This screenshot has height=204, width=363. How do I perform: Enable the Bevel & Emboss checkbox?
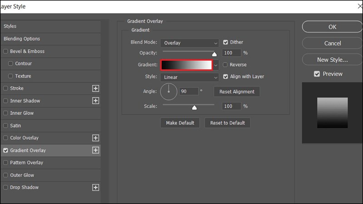[x=5, y=51]
